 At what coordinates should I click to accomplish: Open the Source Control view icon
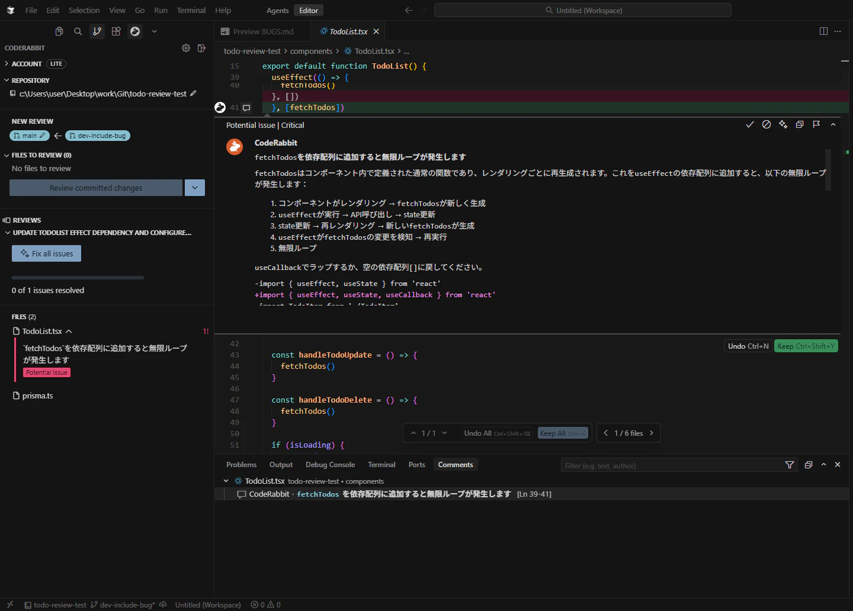[97, 31]
